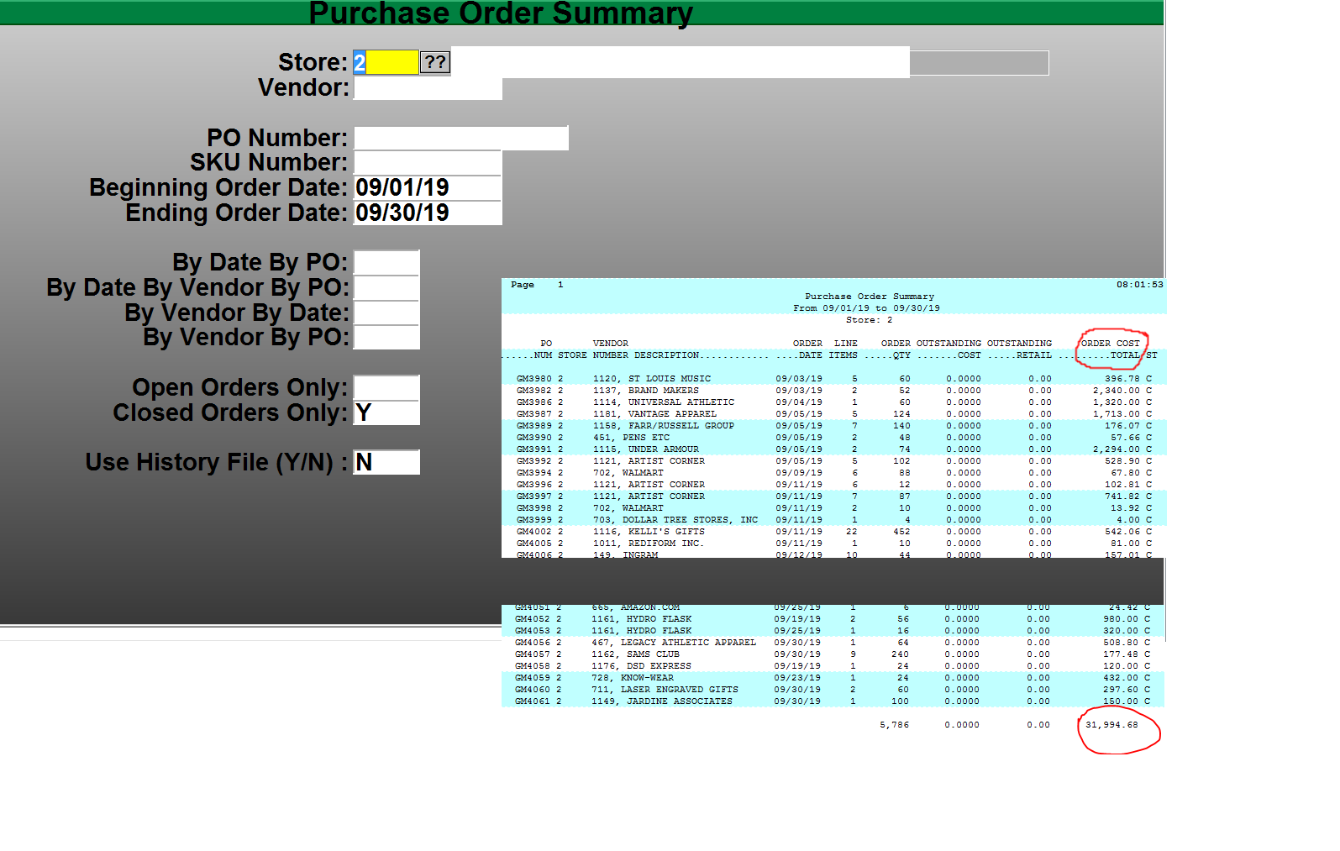Click KNOW-WEAR vendor text
The width and height of the screenshot is (1340, 851).
pyautogui.click(x=647, y=678)
